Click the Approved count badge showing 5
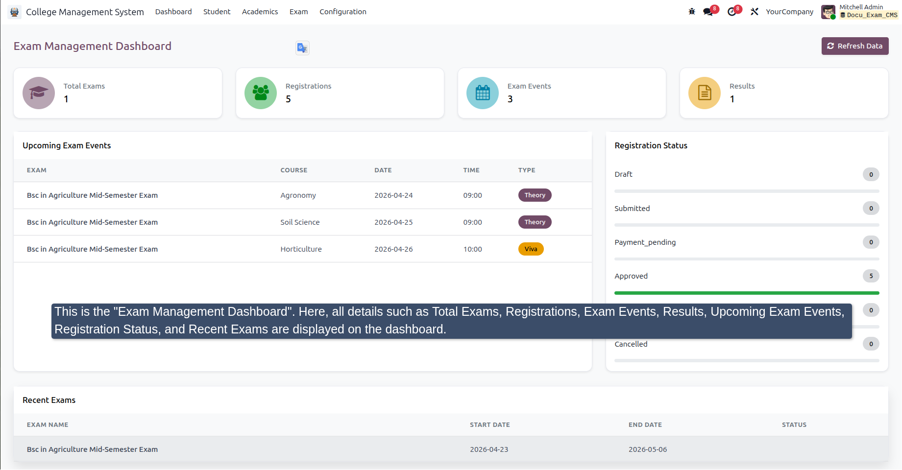 (x=871, y=276)
